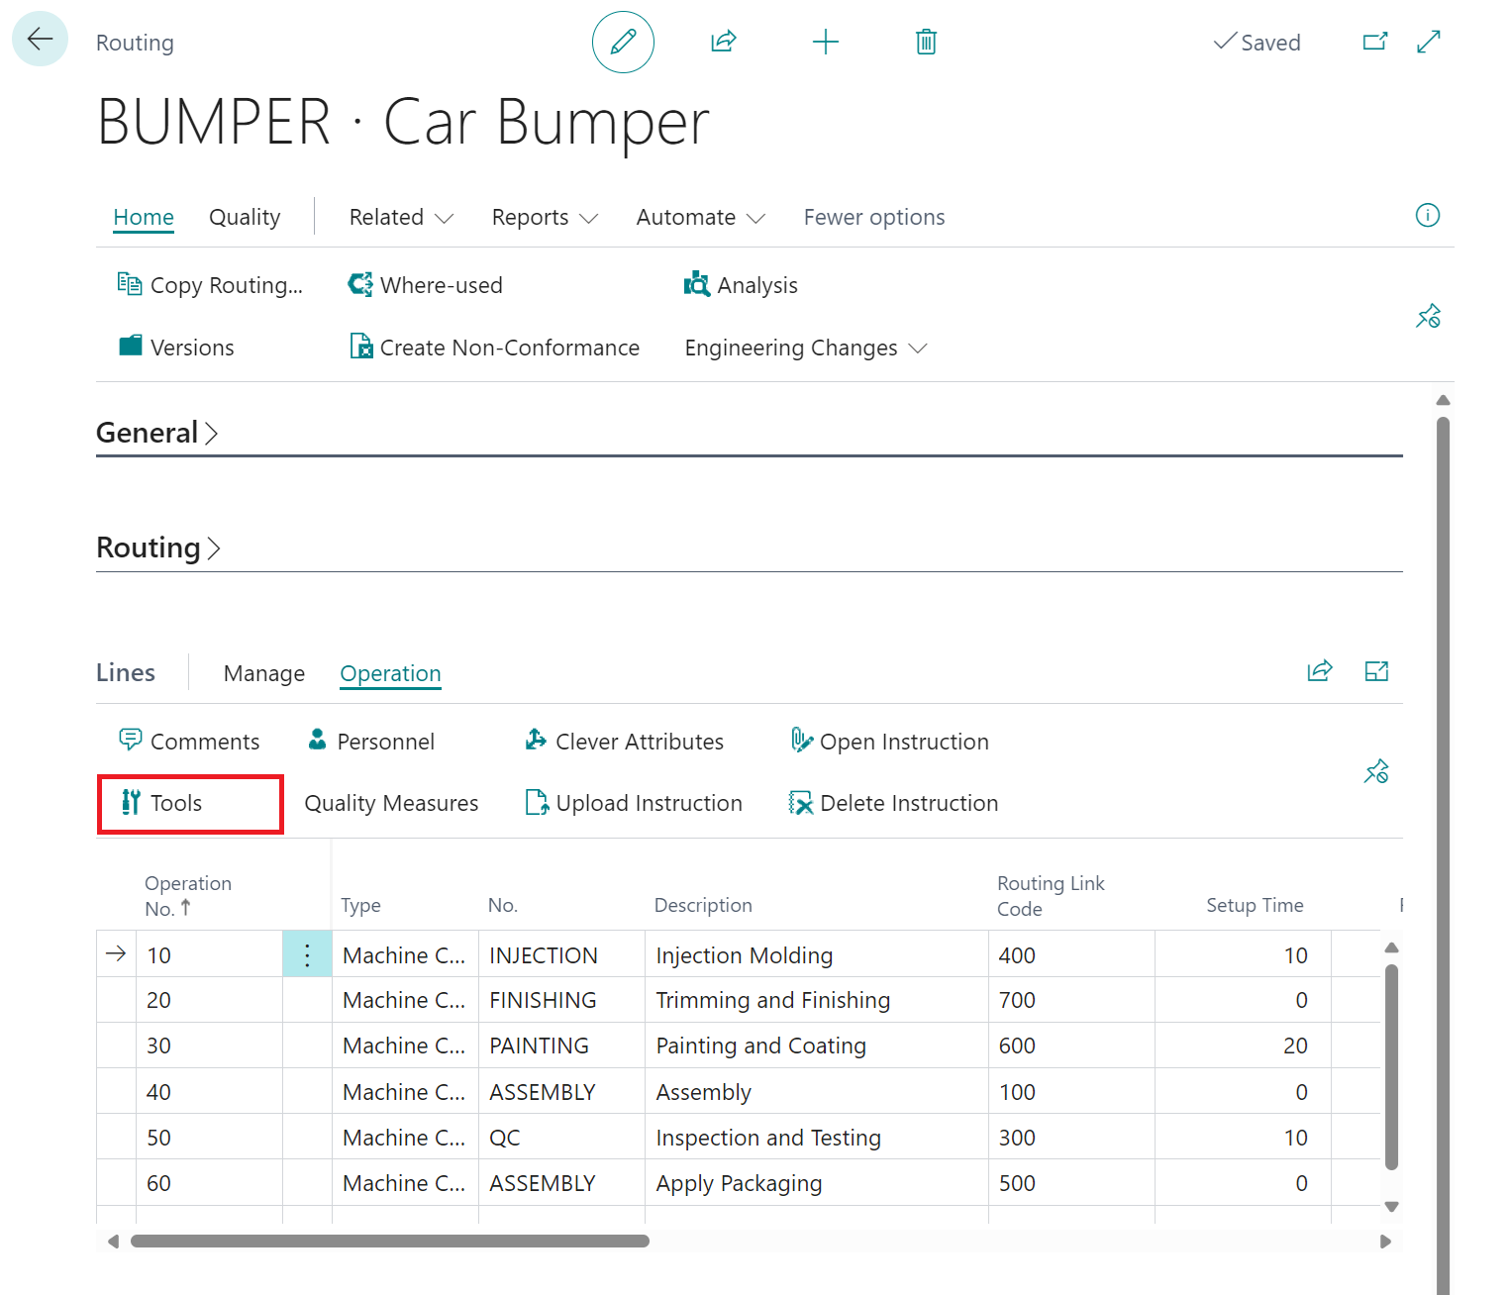Select the Tools action in the Lines section
The image size is (1508, 1295).
pyautogui.click(x=176, y=803)
